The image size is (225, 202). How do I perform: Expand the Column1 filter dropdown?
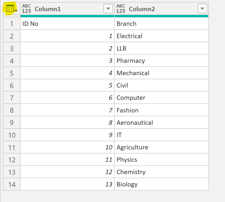pyautogui.click(x=108, y=9)
